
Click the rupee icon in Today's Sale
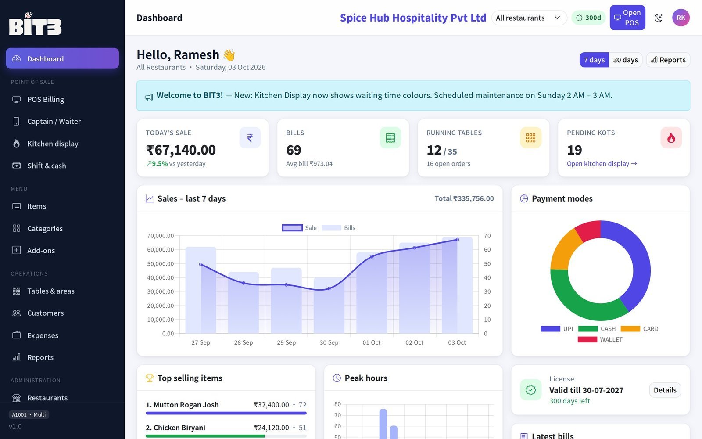250,137
